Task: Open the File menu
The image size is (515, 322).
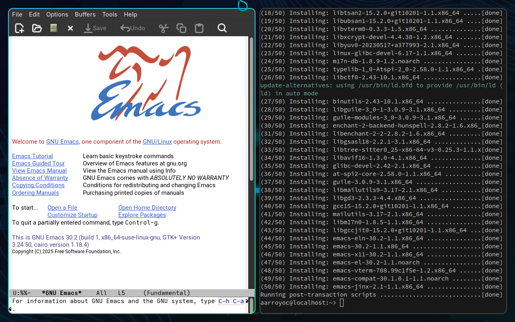Action: pos(17,14)
